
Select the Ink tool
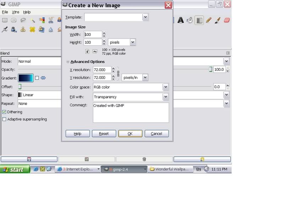pos(14,29)
